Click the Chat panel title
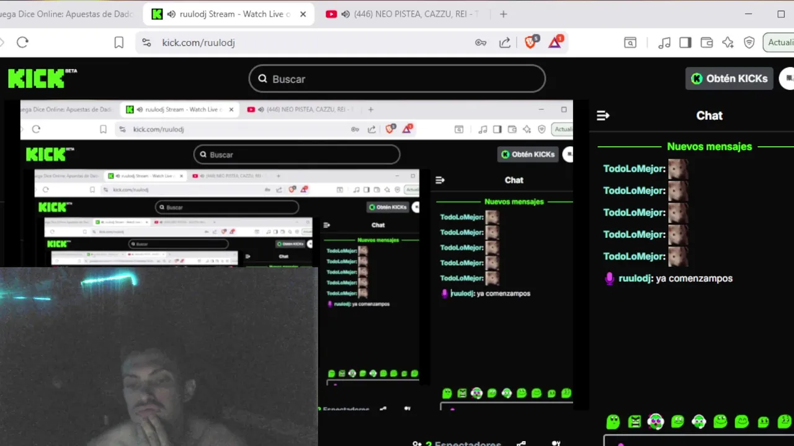794x446 pixels. tap(709, 115)
